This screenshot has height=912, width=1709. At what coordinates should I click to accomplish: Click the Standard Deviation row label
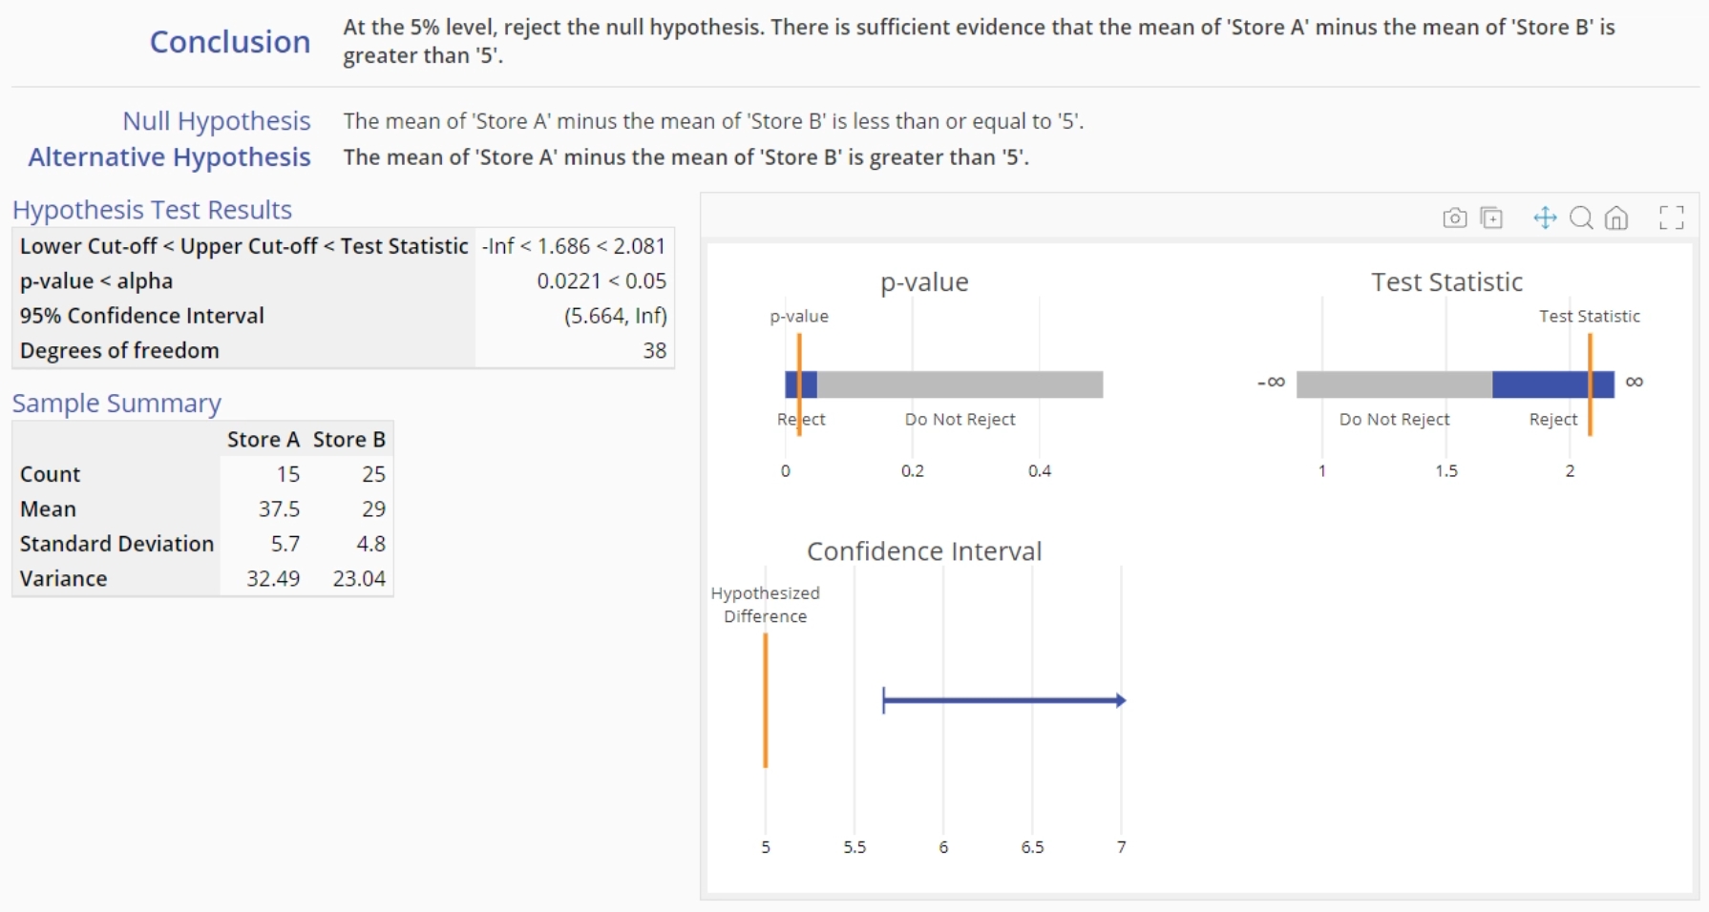(116, 544)
